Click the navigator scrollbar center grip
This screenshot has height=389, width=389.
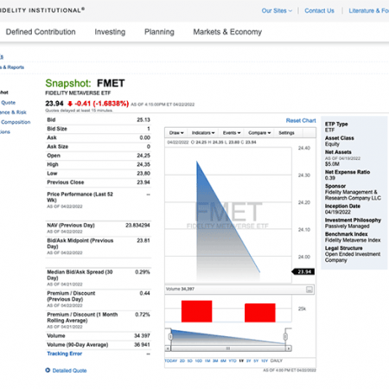228,348
